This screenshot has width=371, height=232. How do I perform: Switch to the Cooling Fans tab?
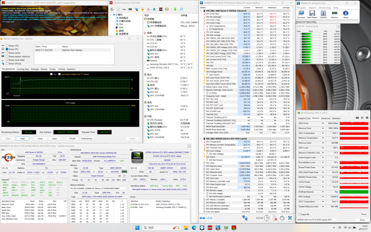tap(23, 69)
